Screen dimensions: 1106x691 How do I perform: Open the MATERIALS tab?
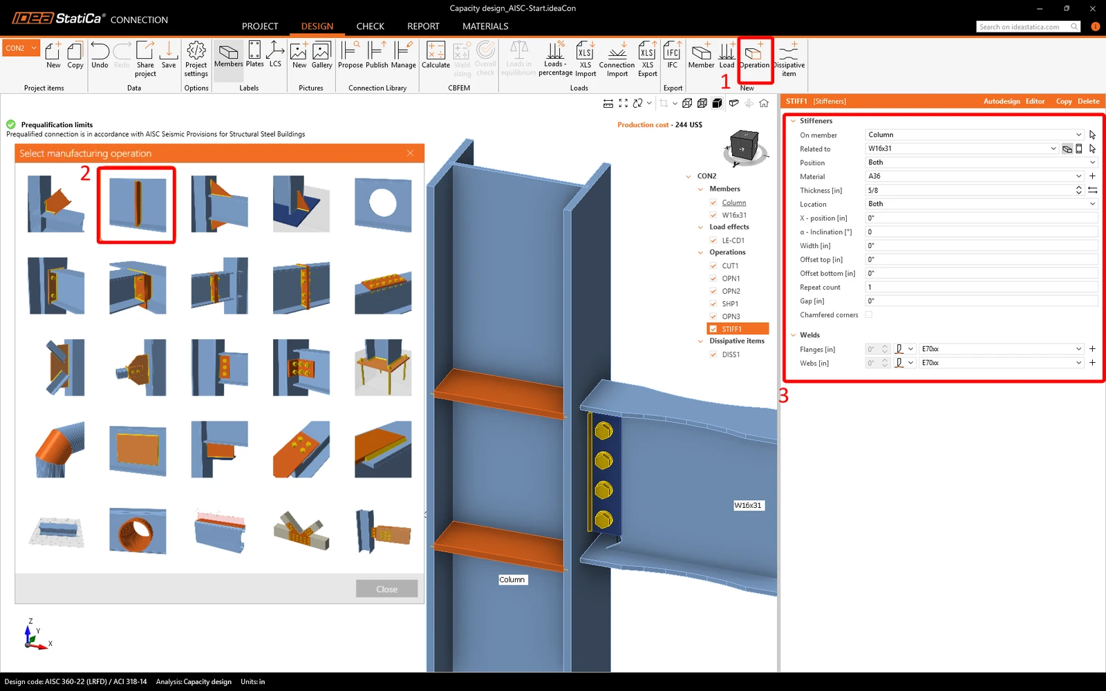click(485, 26)
